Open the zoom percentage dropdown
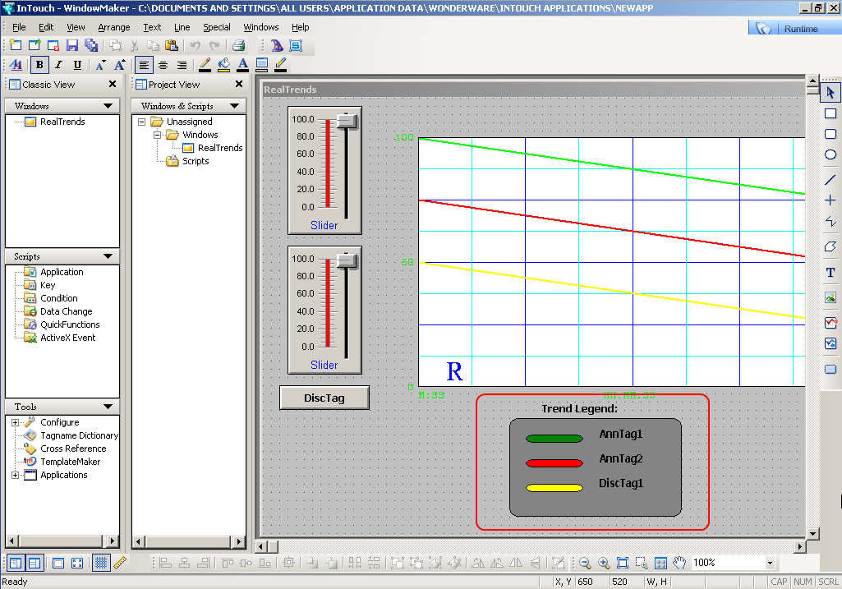Screen dimensions: 842x589 pos(770,563)
